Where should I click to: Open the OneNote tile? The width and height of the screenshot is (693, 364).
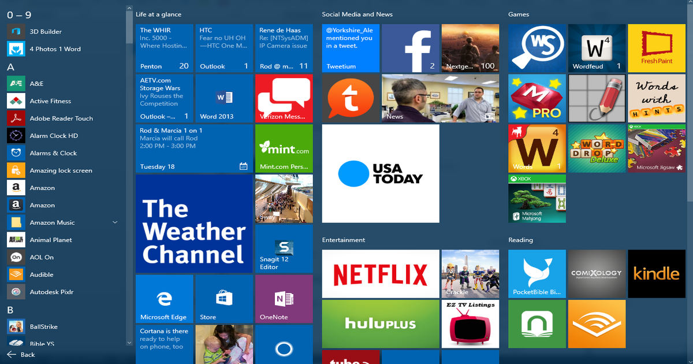tap(284, 299)
